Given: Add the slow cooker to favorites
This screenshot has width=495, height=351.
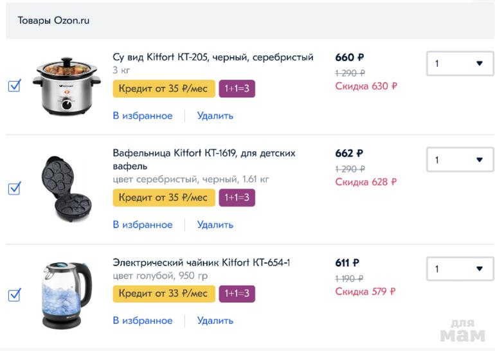Looking at the screenshot, I should point(143,116).
